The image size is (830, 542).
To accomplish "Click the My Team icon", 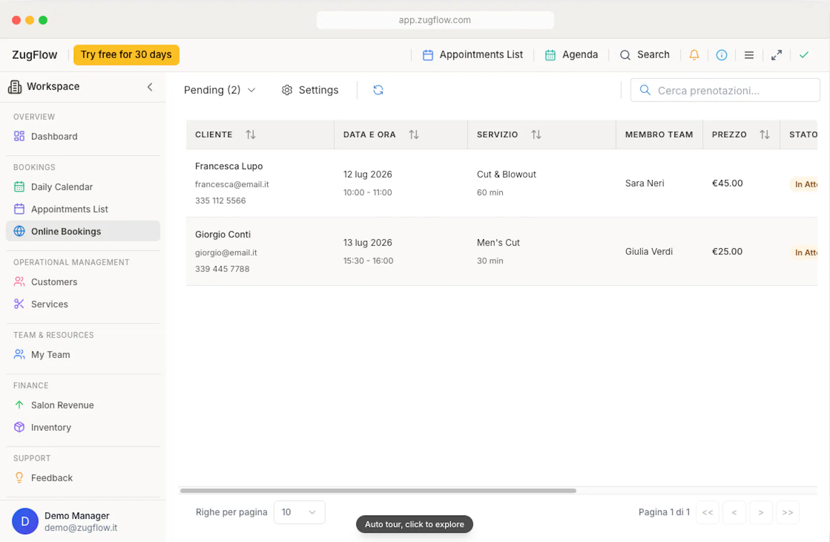I will pyautogui.click(x=19, y=354).
